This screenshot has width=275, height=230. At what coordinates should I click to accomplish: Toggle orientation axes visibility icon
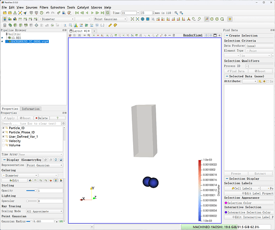207,19
